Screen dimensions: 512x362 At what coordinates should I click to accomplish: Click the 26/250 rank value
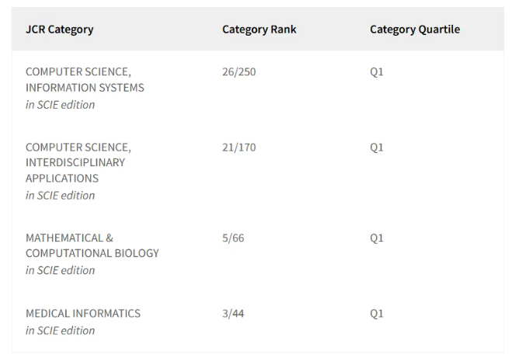pos(239,71)
